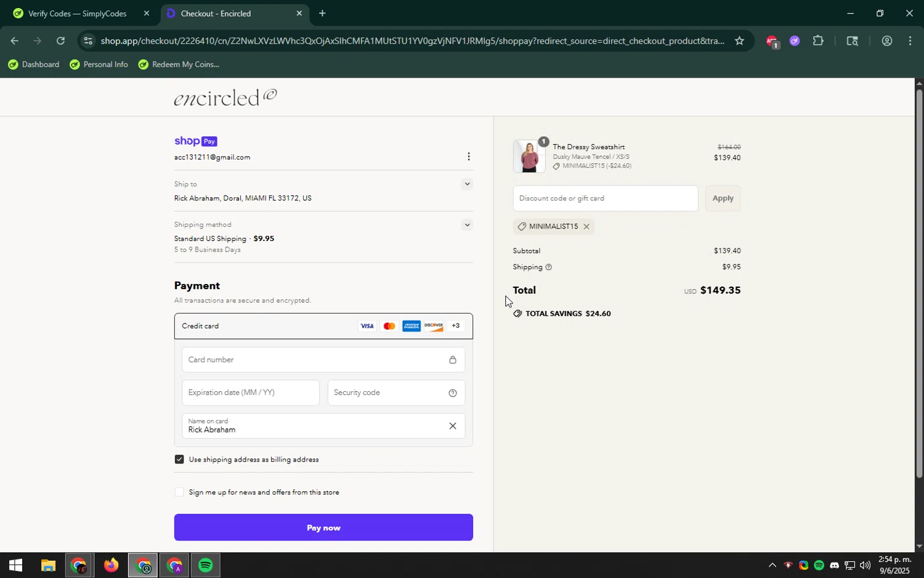Image resolution: width=924 pixels, height=578 pixels.
Task: Check Sign me up for news and offers
Action: (179, 492)
